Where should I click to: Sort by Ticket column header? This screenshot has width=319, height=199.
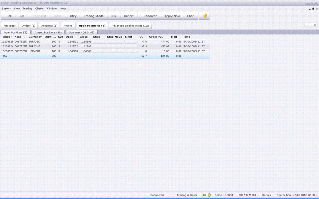tap(7, 37)
